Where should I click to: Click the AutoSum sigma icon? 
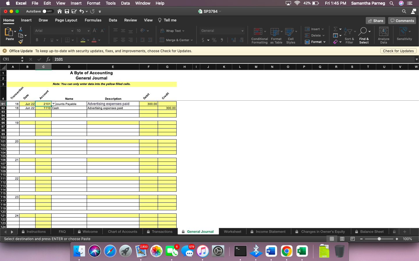click(335, 29)
